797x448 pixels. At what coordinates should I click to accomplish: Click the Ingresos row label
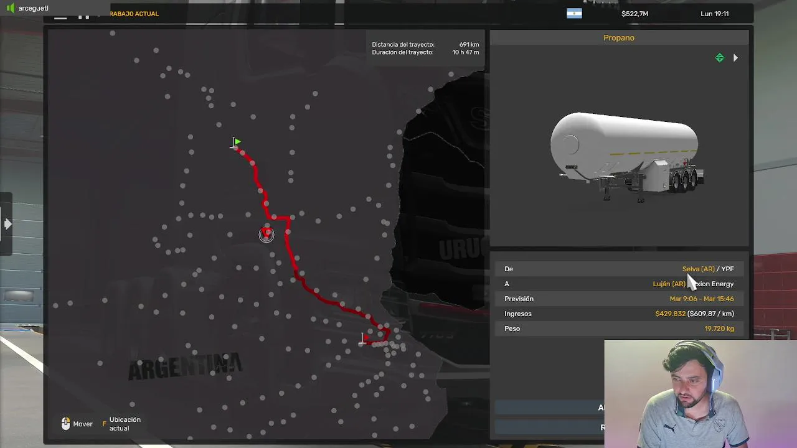pyautogui.click(x=518, y=314)
